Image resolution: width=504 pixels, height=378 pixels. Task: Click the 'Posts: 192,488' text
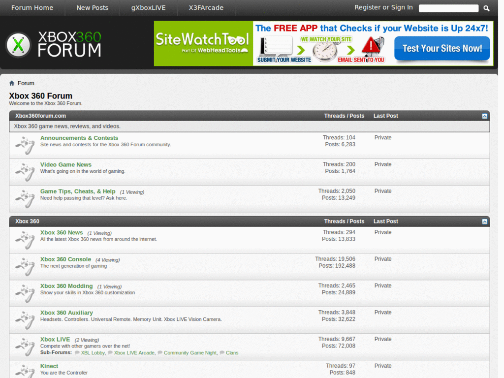(337, 266)
